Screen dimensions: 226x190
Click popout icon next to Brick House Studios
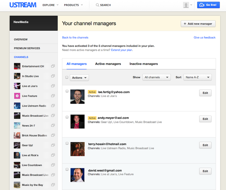(x=53, y=135)
